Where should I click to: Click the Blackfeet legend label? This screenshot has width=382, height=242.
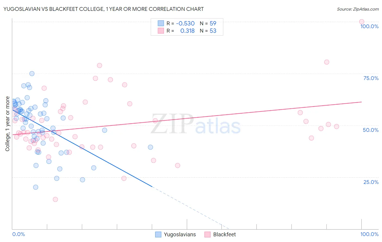(224, 234)
